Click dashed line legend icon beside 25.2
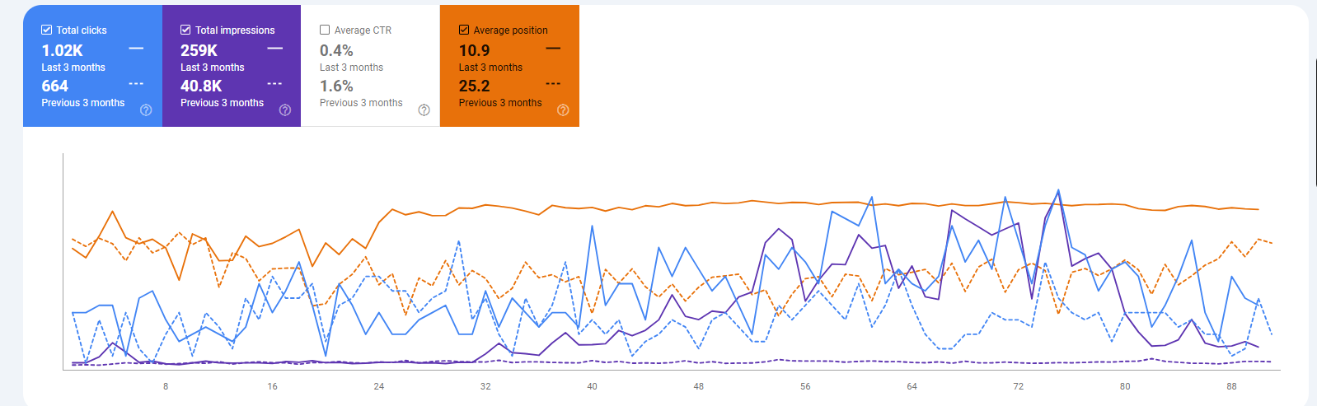 pos(553,84)
